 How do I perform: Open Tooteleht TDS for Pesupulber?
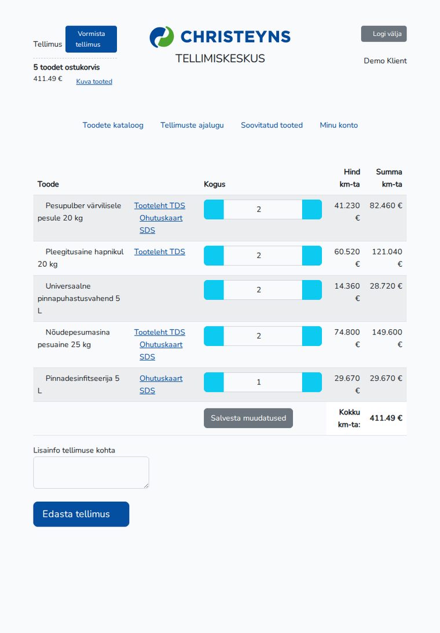160,205
